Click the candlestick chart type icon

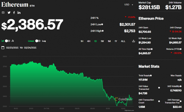13,41
